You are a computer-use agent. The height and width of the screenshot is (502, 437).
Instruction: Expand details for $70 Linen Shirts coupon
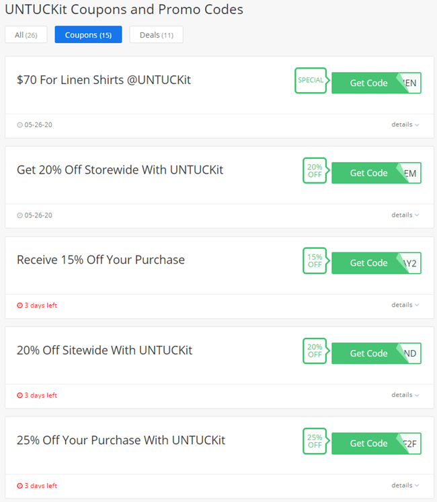coord(405,124)
